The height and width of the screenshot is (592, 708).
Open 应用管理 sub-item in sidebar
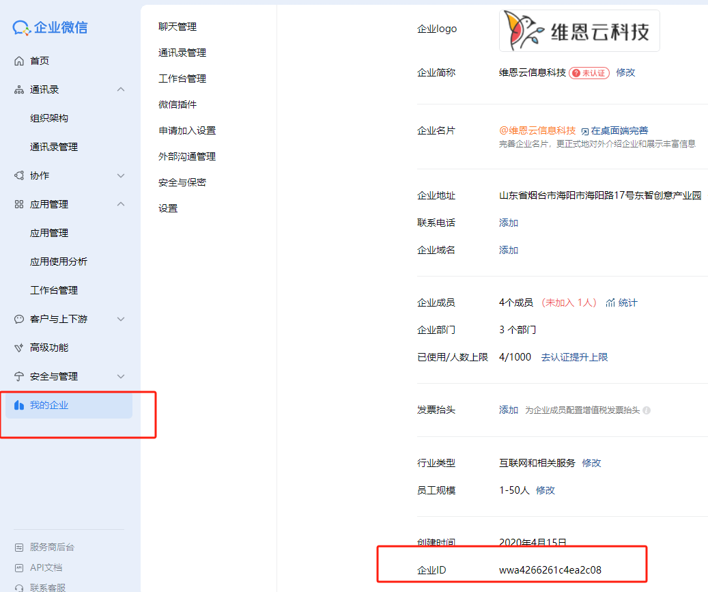point(48,233)
